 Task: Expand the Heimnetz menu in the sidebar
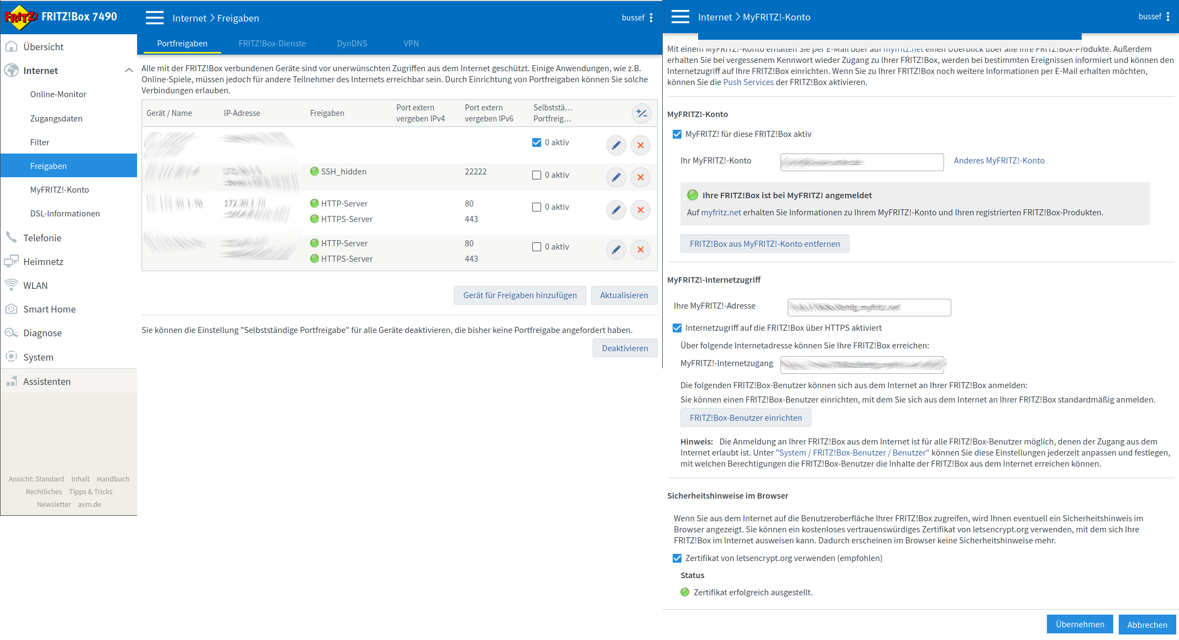pyautogui.click(x=43, y=262)
